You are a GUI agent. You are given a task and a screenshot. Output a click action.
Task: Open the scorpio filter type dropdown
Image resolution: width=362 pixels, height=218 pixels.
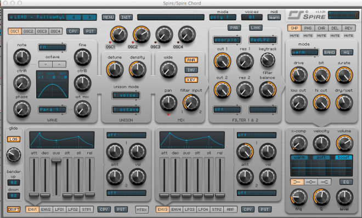[227, 40]
